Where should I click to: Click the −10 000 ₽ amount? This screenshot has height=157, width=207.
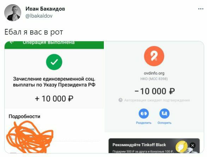155,91
